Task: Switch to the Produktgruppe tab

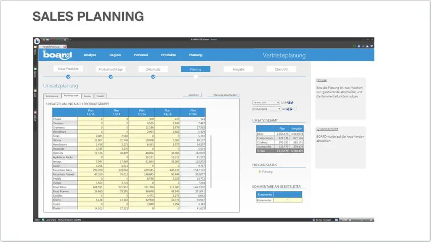Action: (71, 95)
